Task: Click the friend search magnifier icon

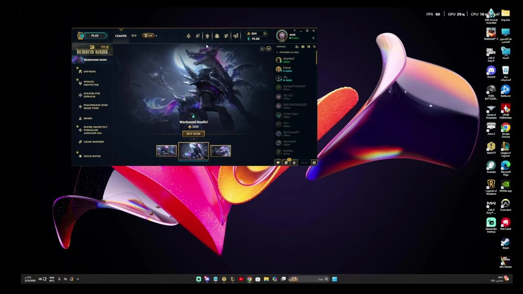Action: [314, 47]
